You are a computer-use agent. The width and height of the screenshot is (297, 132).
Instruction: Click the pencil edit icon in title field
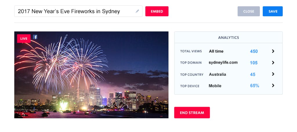137,11
